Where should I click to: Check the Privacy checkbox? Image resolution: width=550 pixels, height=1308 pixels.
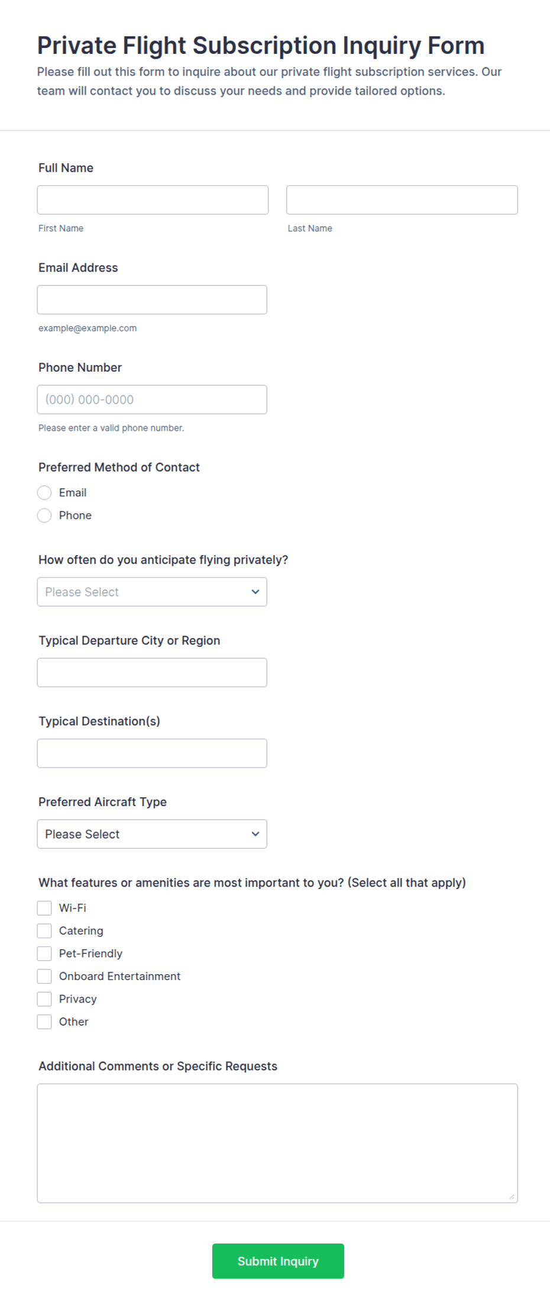pos(44,999)
